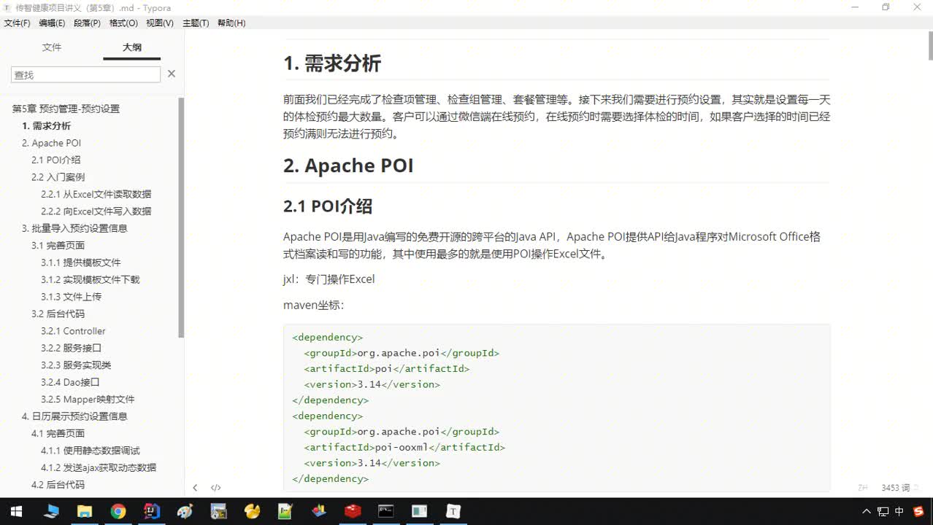Switch to the 文件 sidebar tab
933x525 pixels.
coord(52,47)
